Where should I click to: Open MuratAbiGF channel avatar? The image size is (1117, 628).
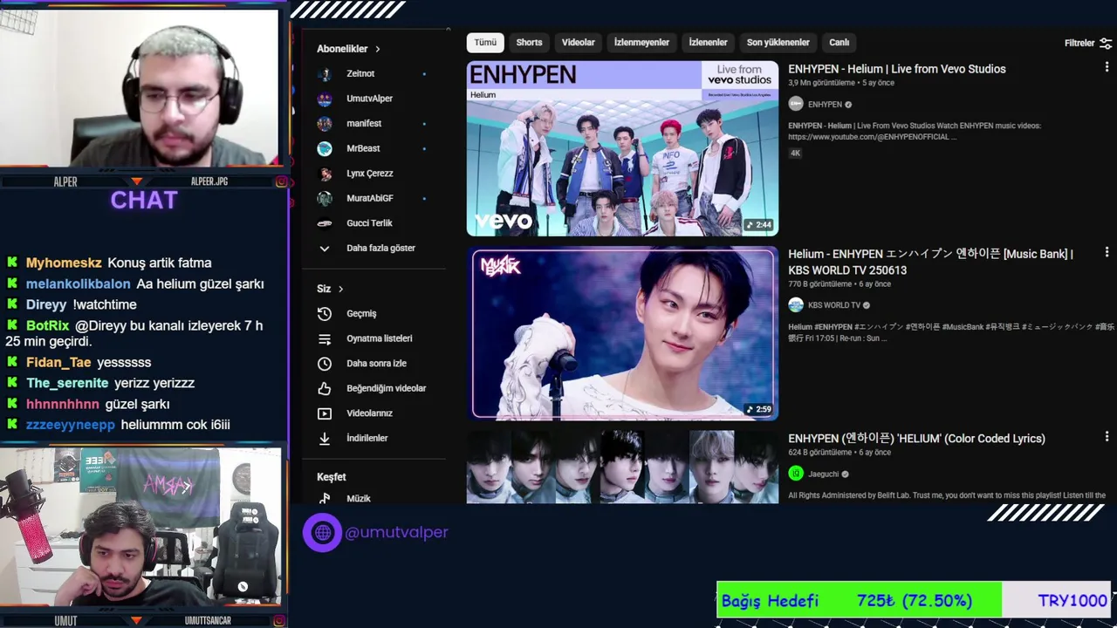325,198
